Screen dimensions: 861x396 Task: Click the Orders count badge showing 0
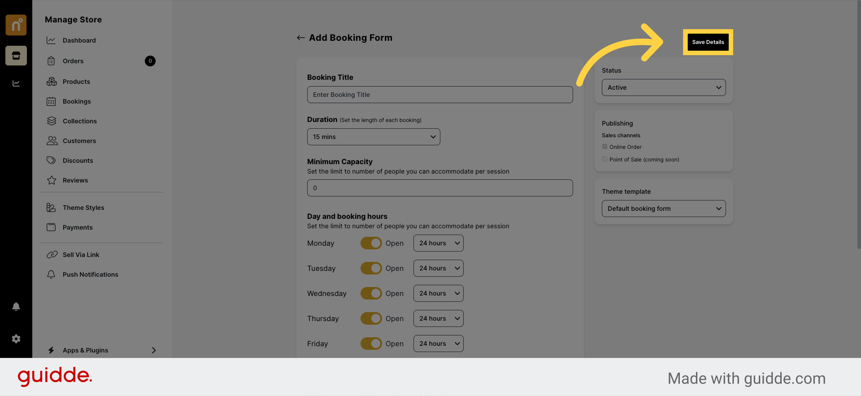click(x=150, y=61)
